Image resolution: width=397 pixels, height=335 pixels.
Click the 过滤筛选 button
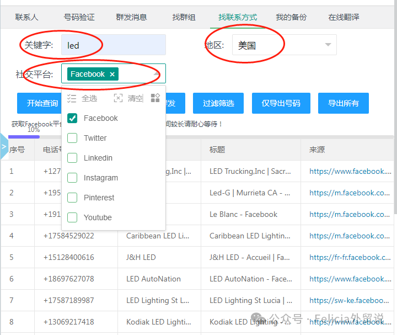tap(218, 103)
